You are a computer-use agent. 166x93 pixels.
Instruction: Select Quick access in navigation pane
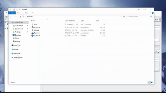tap(18, 22)
